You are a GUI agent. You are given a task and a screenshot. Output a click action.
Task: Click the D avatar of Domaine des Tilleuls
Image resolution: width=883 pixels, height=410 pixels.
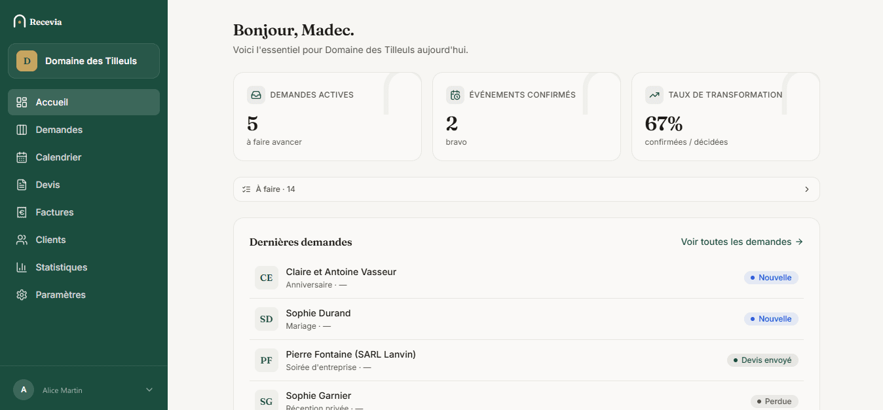click(x=27, y=61)
